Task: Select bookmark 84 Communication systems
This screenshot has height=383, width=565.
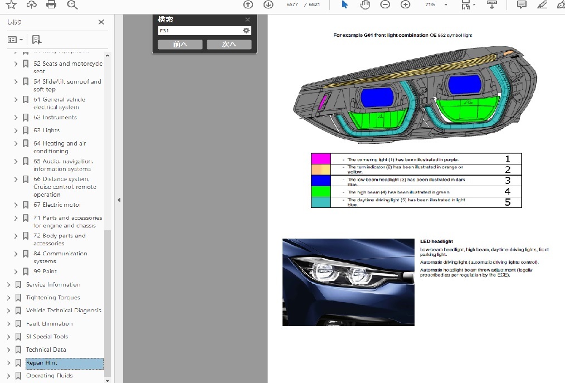Action: pos(60,257)
